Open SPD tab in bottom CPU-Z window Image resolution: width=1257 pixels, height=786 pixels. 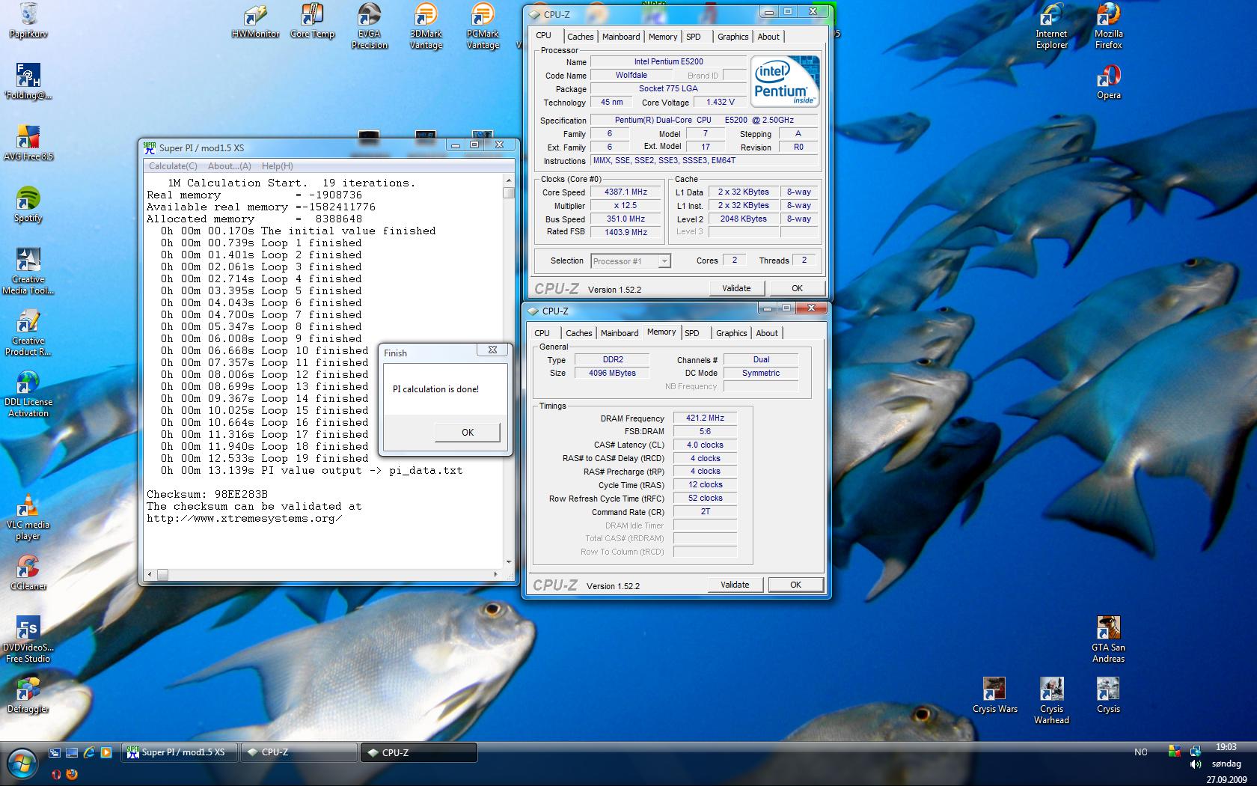point(692,333)
